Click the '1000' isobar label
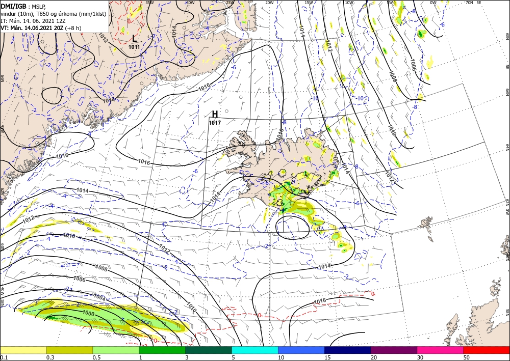Viewport: 510px width, 361px height. point(88,314)
